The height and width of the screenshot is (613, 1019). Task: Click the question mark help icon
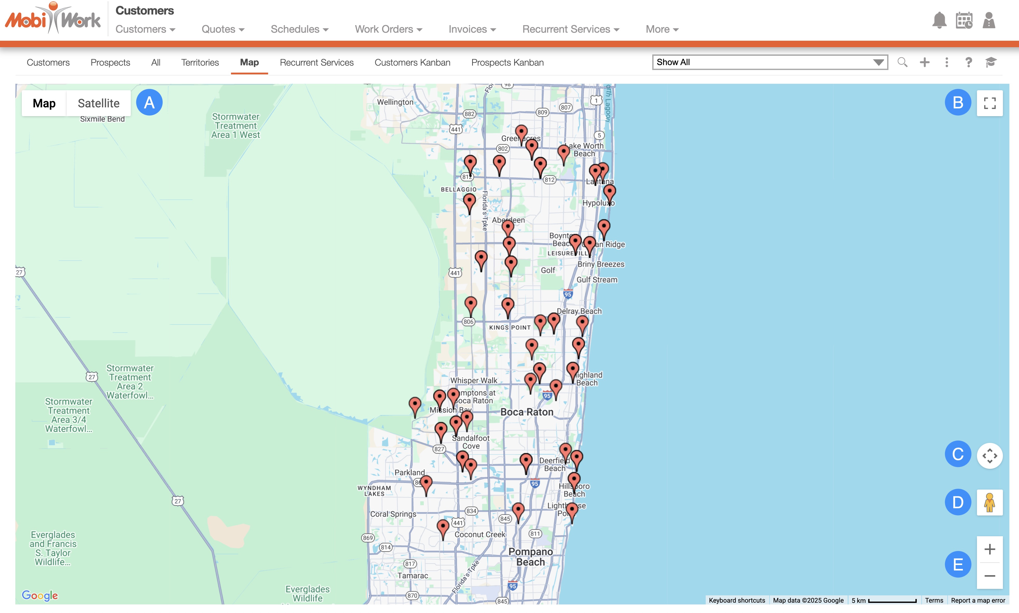(x=969, y=62)
